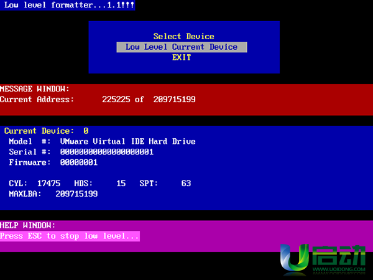The height and width of the screenshot is (280, 373).
Task: Click the "Current Device: 0" heading
Action: pyautogui.click(x=46, y=131)
